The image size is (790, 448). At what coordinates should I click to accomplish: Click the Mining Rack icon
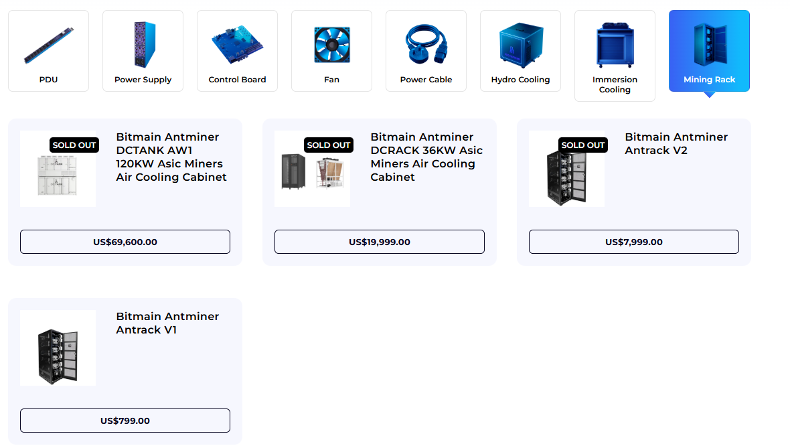tap(710, 45)
